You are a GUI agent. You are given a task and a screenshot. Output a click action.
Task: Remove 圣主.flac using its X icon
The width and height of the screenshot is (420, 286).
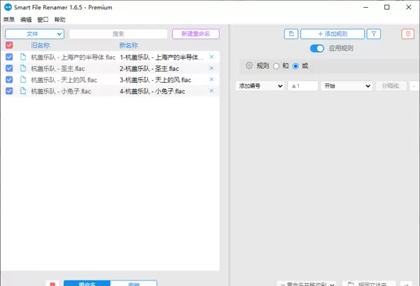point(211,68)
